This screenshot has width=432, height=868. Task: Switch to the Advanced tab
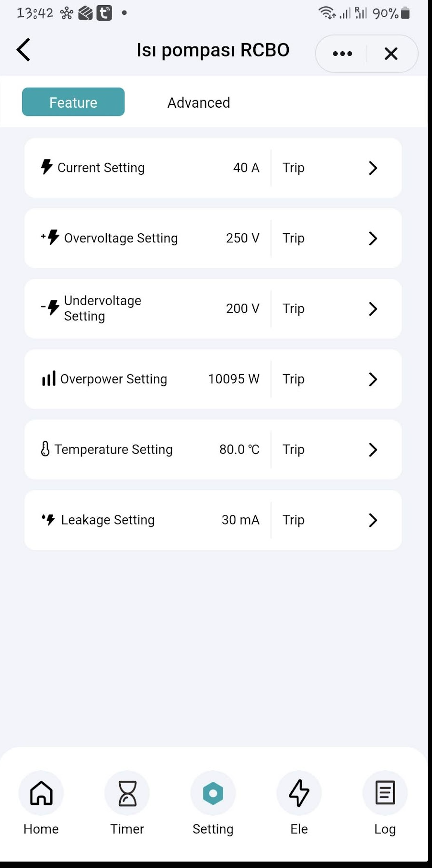pos(199,103)
